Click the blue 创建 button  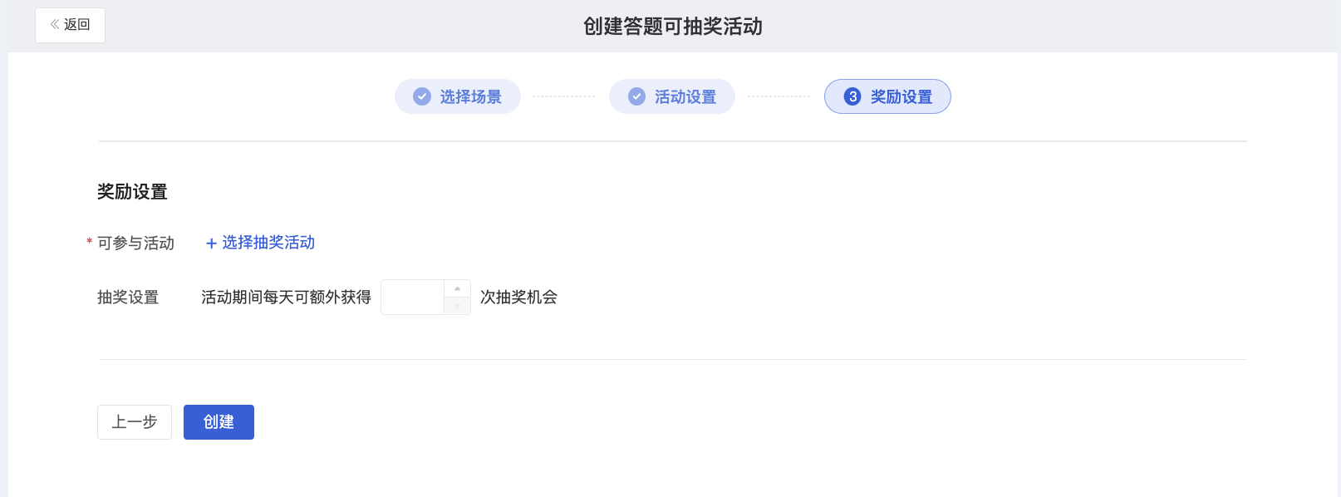coord(219,422)
